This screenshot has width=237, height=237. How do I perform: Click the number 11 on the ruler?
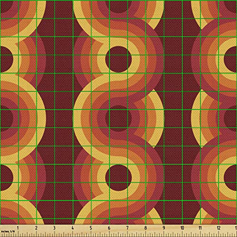(200, 228)
